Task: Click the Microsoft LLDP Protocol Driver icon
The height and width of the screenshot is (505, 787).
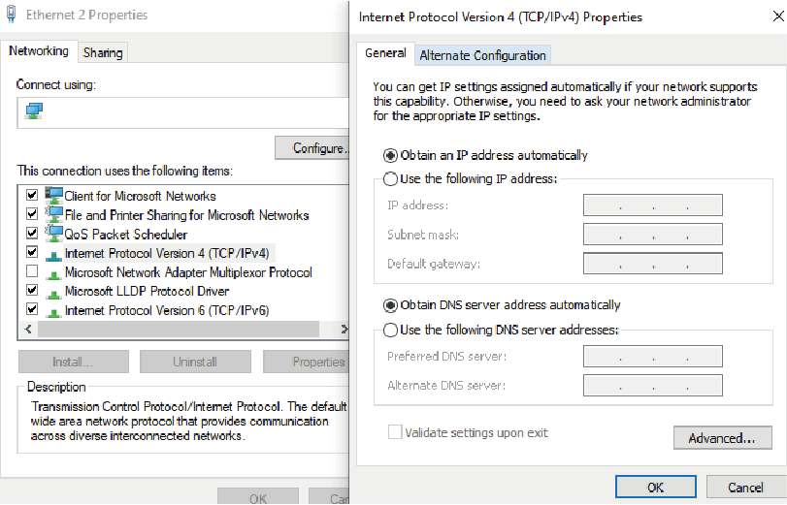Action: coord(54,291)
